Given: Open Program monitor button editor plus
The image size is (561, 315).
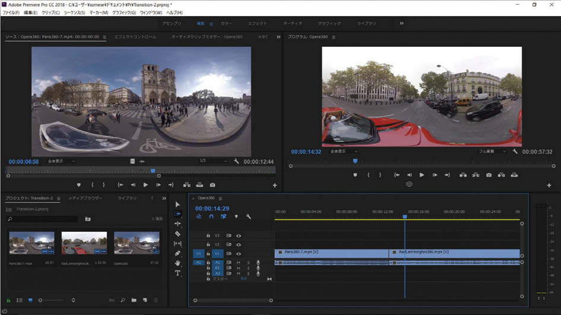Looking at the screenshot, I should (x=549, y=185).
